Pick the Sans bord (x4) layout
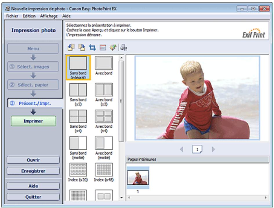Image resolution: width=274 pixels, height=208 pixels. pyautogui.click(x=78, y=121)
